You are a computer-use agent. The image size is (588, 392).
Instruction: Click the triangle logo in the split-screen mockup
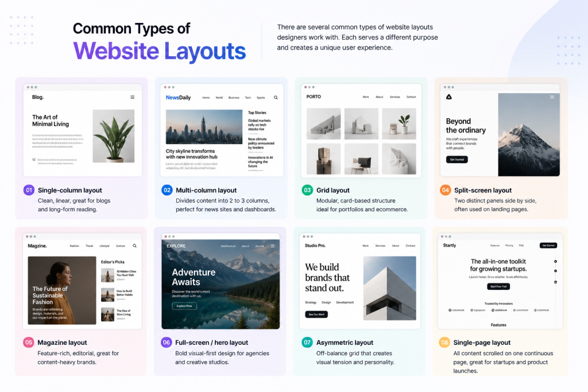point(449,96)
